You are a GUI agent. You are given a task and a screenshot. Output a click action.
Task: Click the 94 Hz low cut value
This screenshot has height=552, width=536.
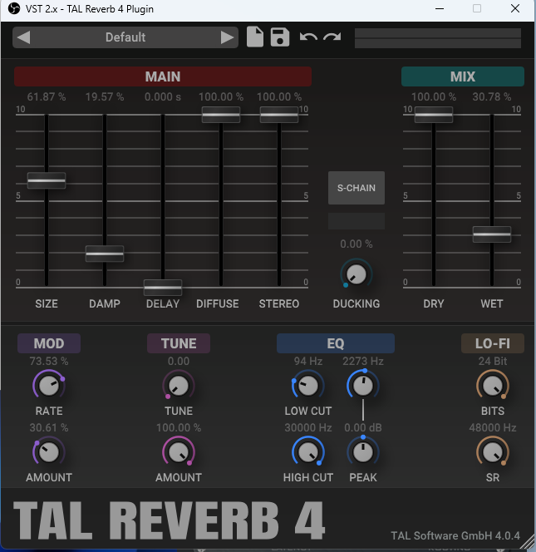pyautogui.click(x=308, y=361)
